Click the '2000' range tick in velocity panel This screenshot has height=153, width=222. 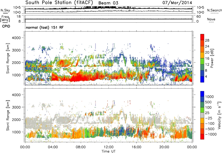coord(16,120)
